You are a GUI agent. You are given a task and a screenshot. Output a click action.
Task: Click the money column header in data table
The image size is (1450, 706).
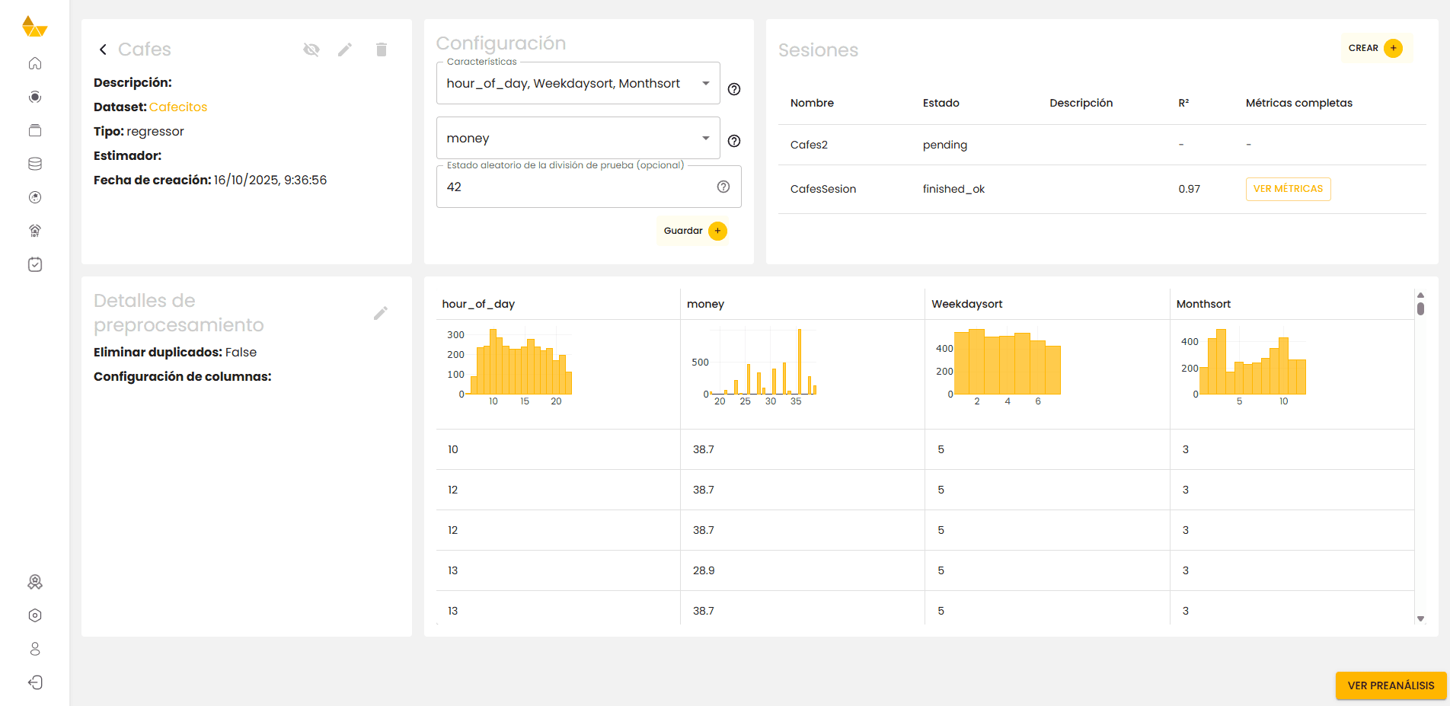[x=705, y=304]
